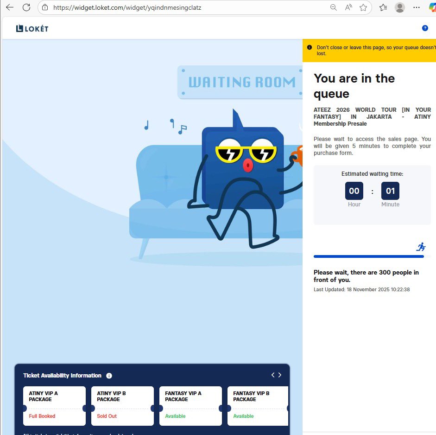Select the FANTASY VIP A PACKAGE card
436x435 pixels.
(x=190, y=406)
